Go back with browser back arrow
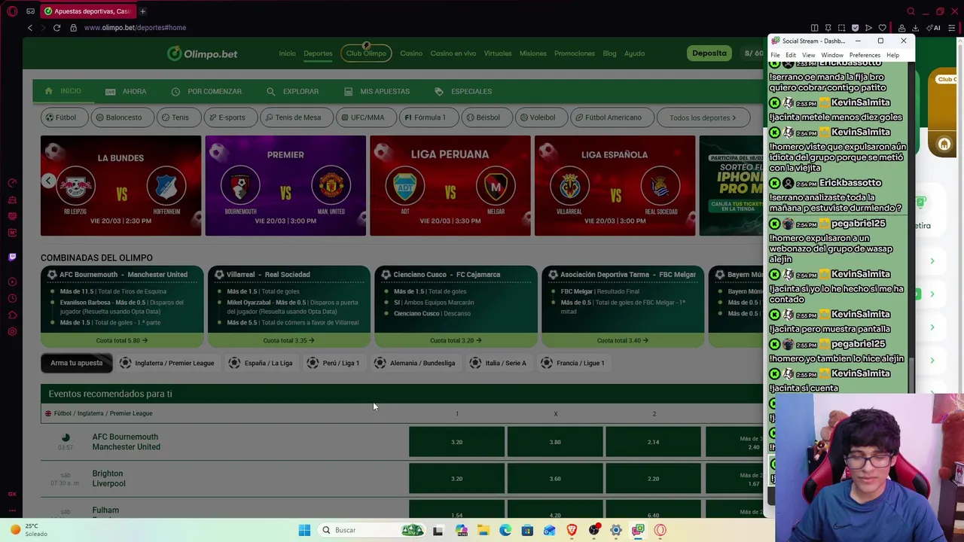Image resolution: width=964 pixels, height=542 pixels. click(x=30, y=28)
